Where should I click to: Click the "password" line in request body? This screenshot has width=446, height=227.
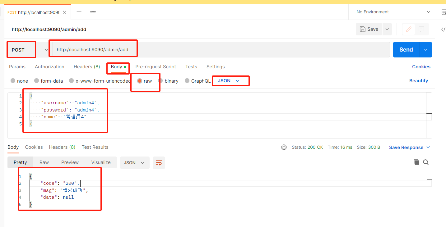[70, 110]
